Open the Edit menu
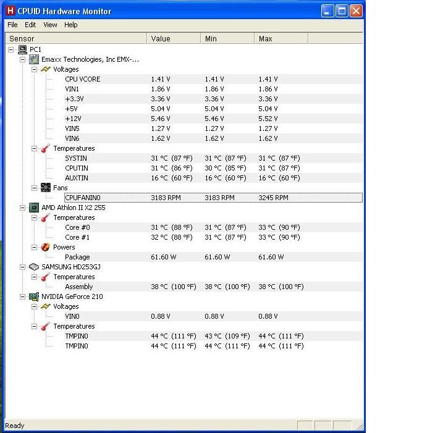Viewport: 422px width, 433px height. tap(30, 25)
